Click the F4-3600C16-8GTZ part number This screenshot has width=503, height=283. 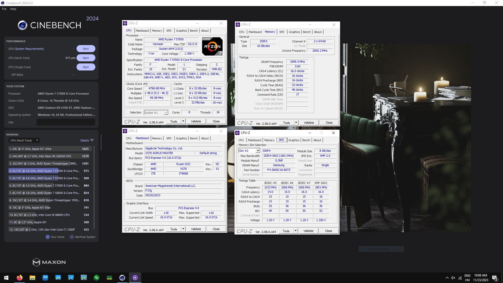(279, 170)
